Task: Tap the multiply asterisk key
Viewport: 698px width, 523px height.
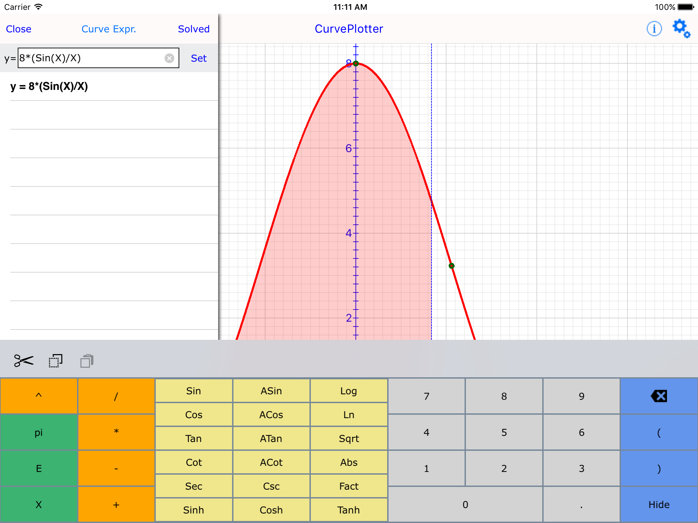Action: 116,432
